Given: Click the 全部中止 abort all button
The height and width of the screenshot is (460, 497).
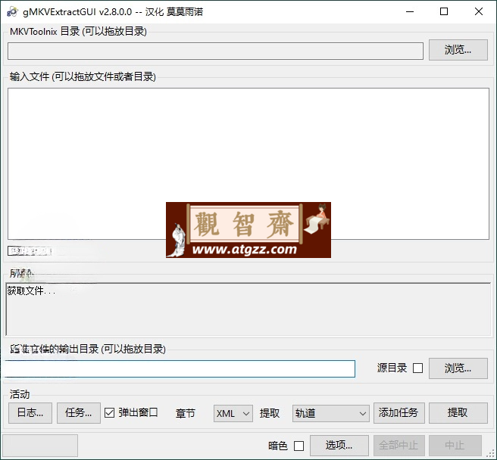Looking at the screenshot, I should tap(399, 446).
